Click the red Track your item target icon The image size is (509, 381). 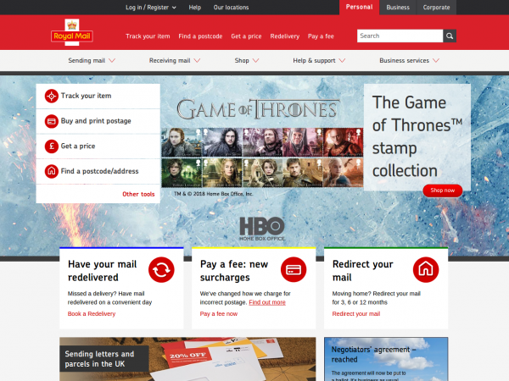point(51,96)
